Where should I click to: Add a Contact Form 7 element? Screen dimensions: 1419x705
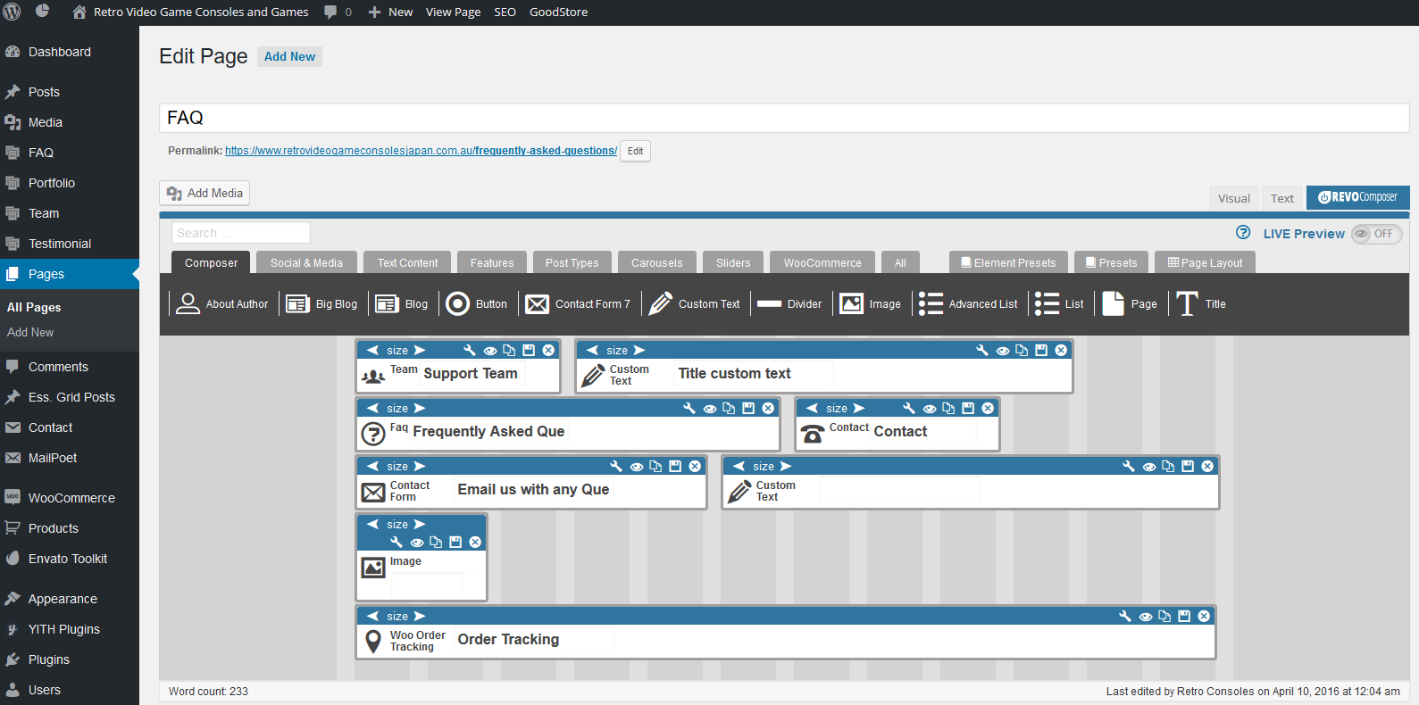point(578,304)
